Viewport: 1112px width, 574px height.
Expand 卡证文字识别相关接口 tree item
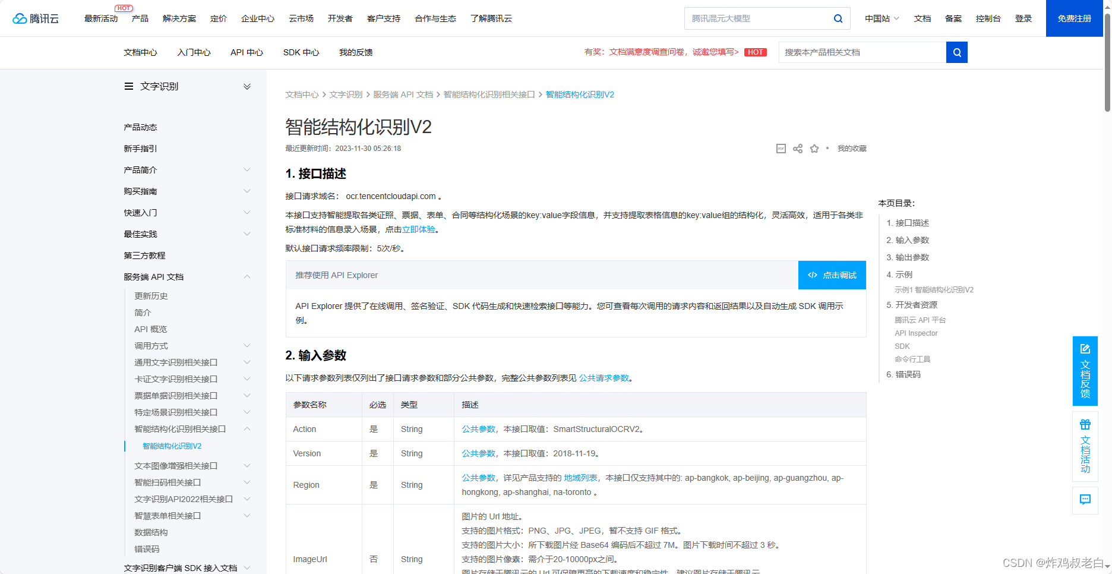[x=247, y=379]
